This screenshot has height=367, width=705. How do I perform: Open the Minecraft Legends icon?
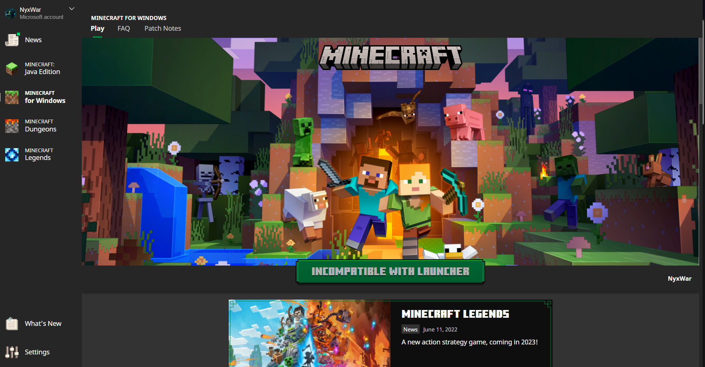12,154
